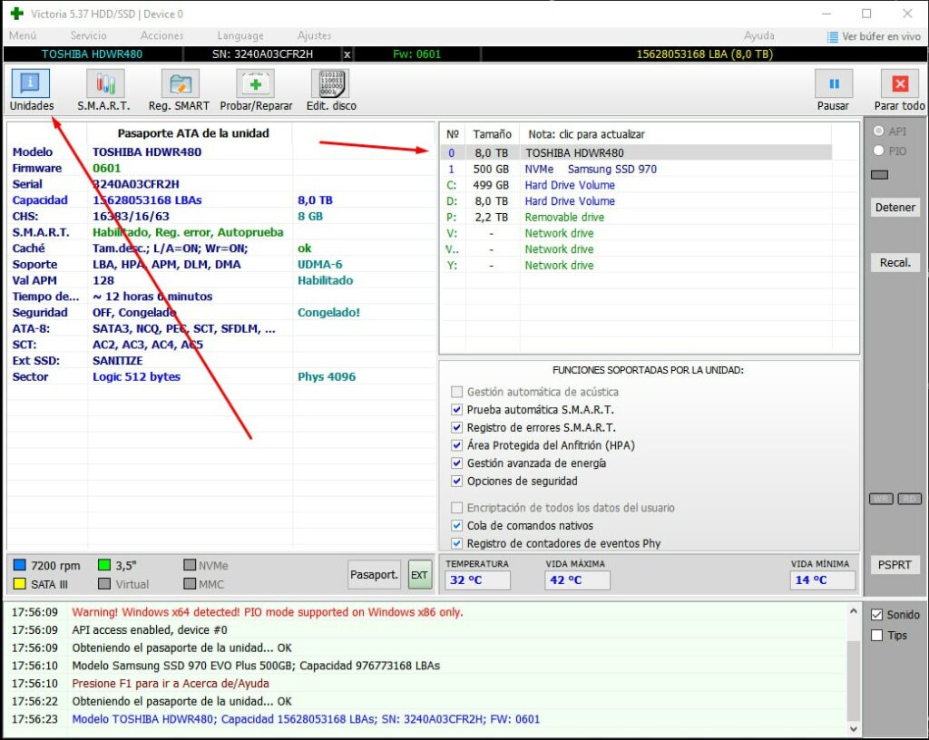Click the gray Virtual indicator
The width and height of the screenshot is (929, 740).
click(104, 584)
